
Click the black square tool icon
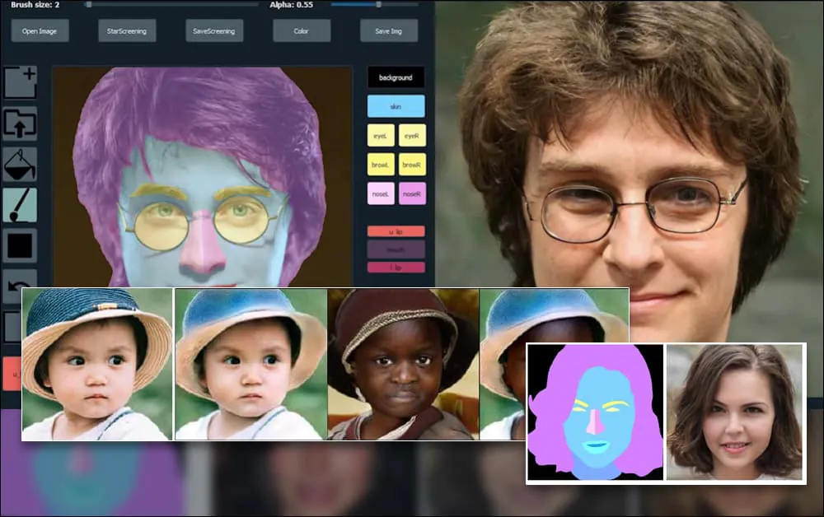pyautogui.click(x=20, y=245)
